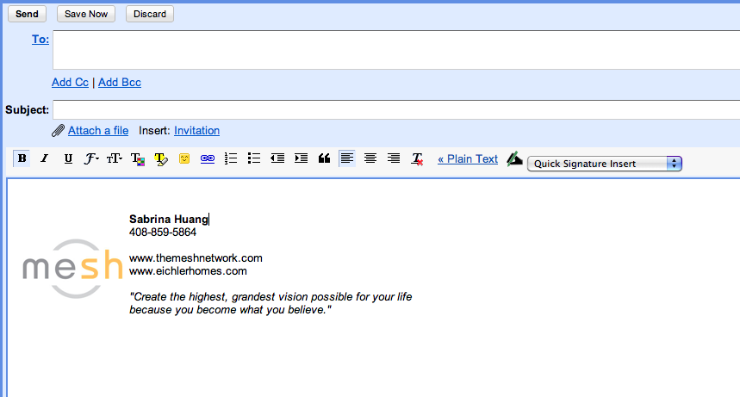The width and height of the screenshot is (740, 397).
Task: Open the highlight color picker
Action: 161,158
